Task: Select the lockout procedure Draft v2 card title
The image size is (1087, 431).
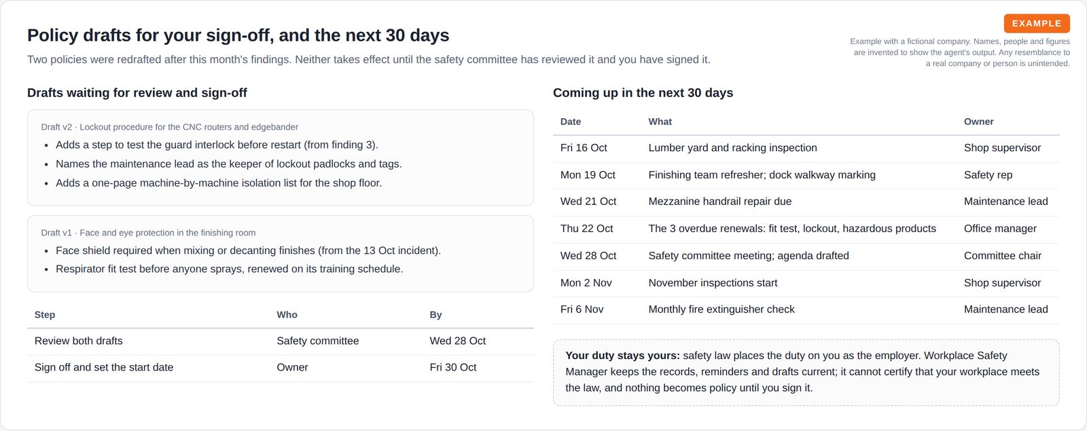Action: coord(169,127)
